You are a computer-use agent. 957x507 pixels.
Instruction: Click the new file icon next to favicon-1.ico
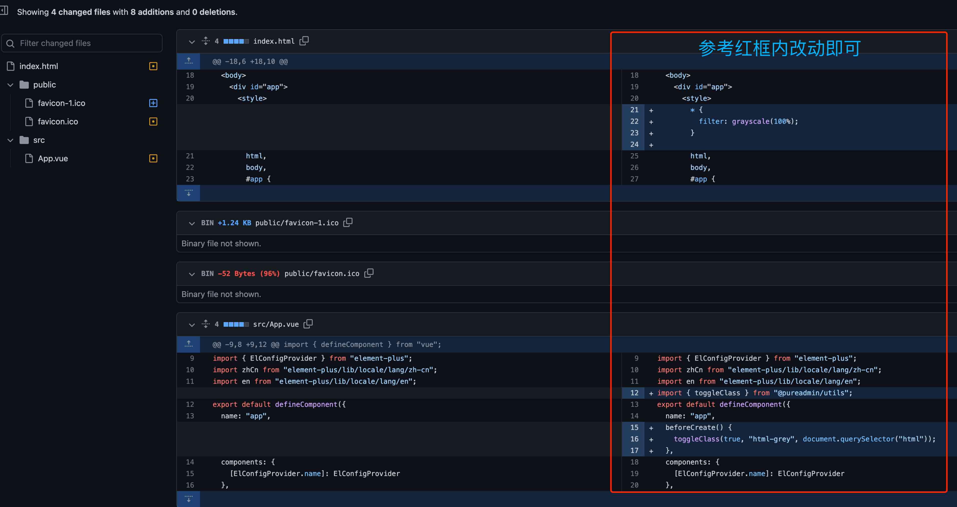pos(154,103)
